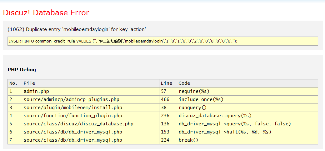Click row number 5 cell
Screen dimensions: 325x151
[15, 124]
